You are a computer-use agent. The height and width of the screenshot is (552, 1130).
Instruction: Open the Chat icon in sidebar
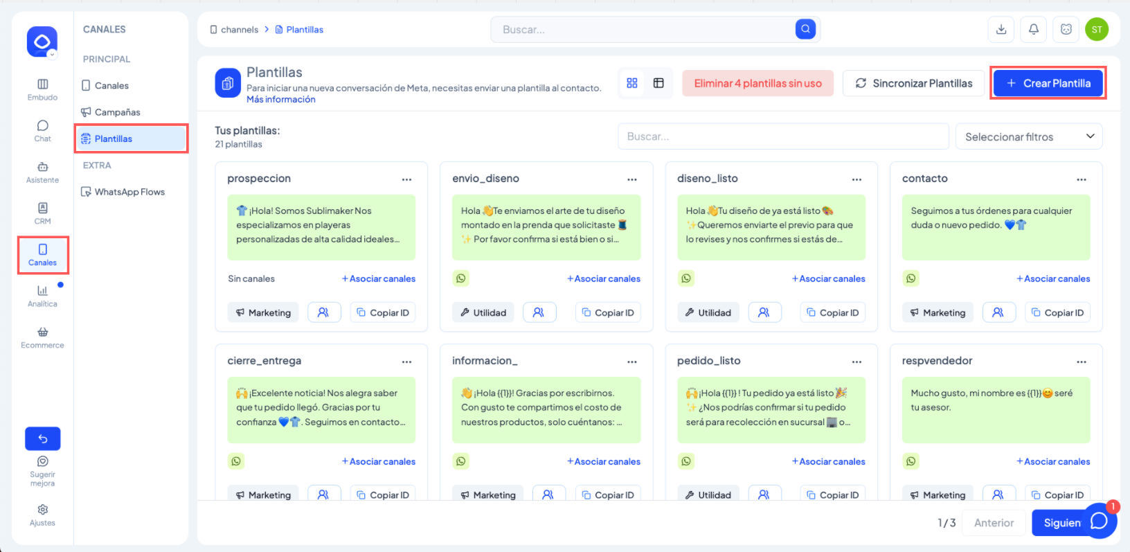(42, 130)
